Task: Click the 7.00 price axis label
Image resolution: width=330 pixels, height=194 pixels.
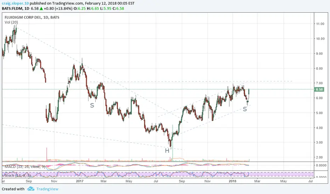Action: pyautogui.click(x=319, y=83)
